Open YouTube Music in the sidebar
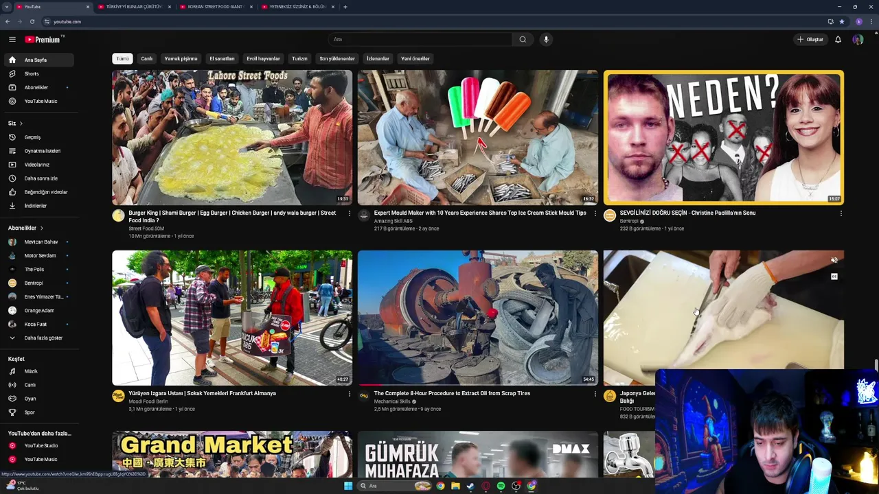The image size is (879, 494). tap(38, 101)
